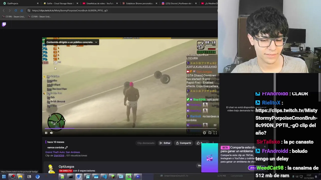Open first 7-Zip taskbar icon
Screen dimensions: 321x180
[x=29, y=177]
